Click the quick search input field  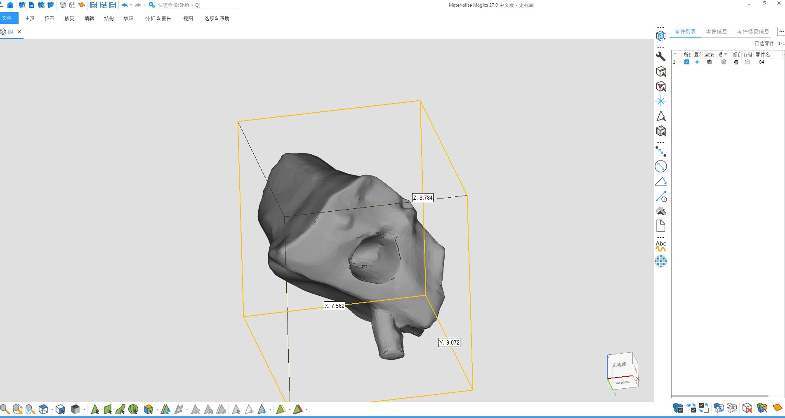[x=198, y=5]
